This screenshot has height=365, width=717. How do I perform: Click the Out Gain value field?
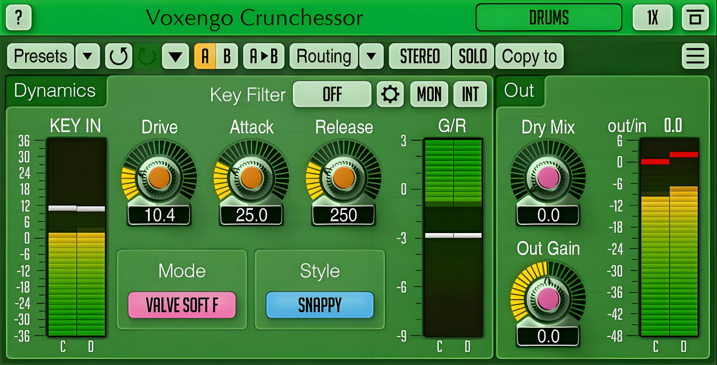[548, 336]
